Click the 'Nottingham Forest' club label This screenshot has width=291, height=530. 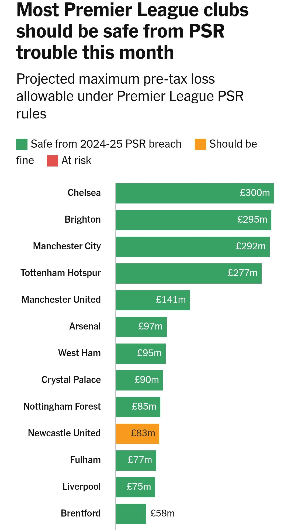tap(62, 406)
